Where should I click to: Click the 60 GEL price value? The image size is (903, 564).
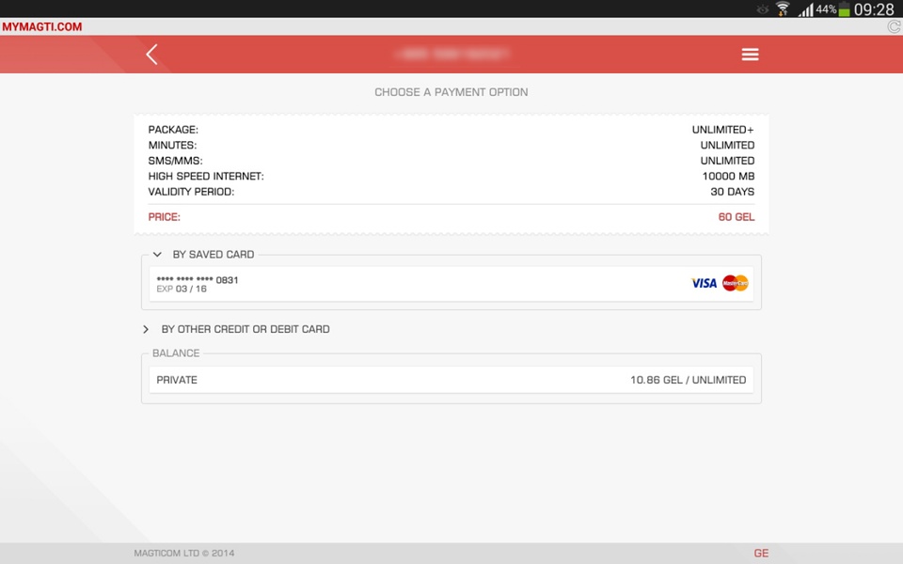pos(736,217)
